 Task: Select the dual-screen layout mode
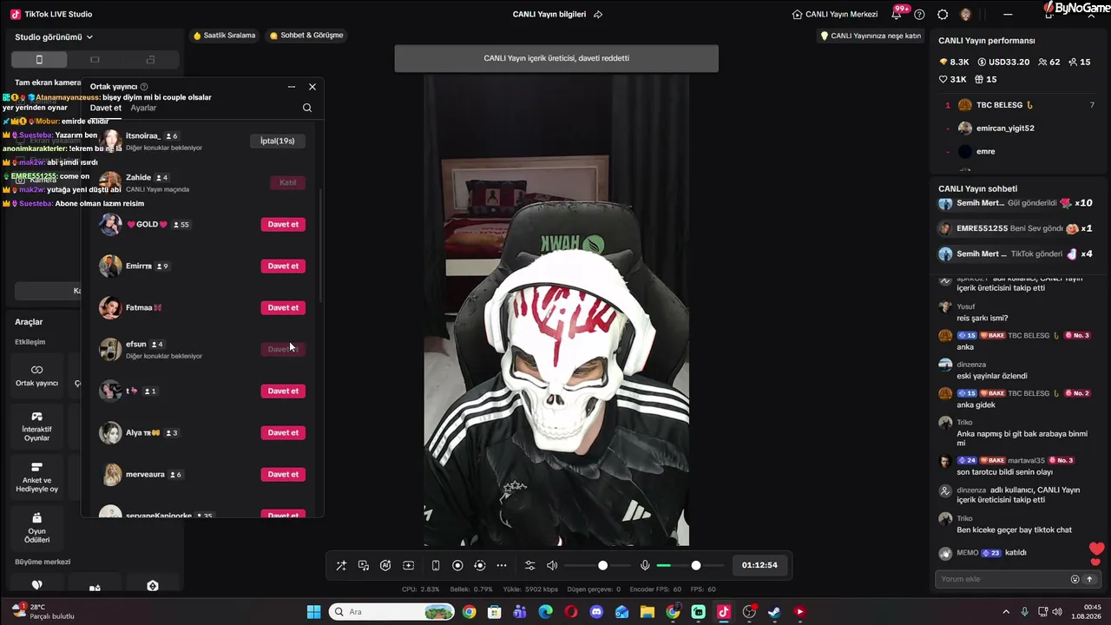pos(150,60)
